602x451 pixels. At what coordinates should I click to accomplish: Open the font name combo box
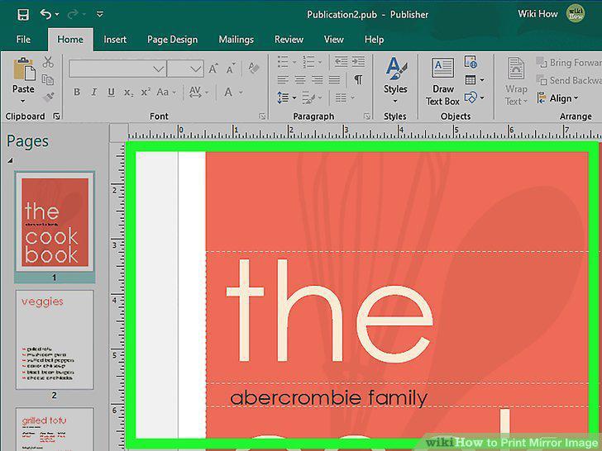click(x=117, y=69)
